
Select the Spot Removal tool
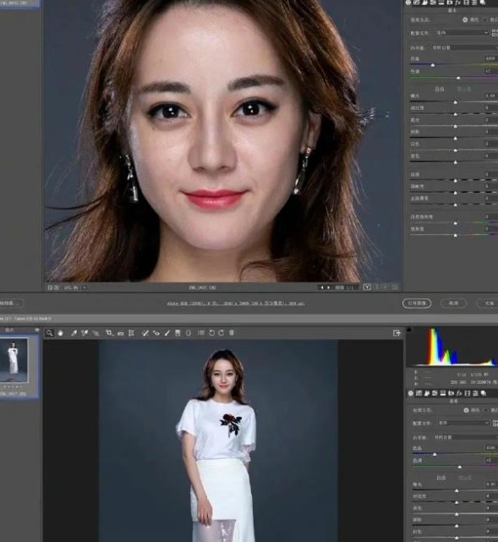[145, 333]
